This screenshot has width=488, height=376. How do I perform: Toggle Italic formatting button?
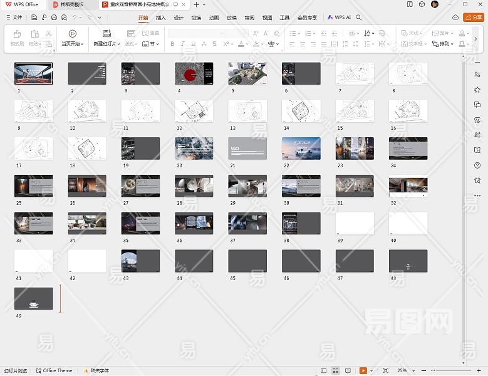[182, 44]
